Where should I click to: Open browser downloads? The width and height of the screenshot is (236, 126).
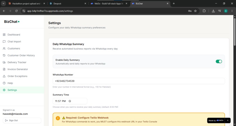213,11
